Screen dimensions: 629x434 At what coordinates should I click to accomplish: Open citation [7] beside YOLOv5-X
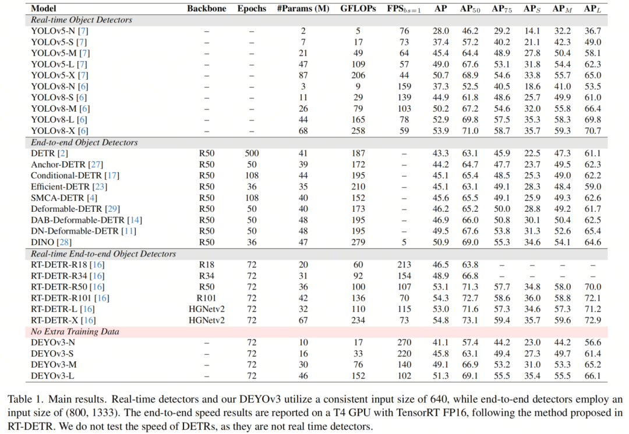tap(83, 75)
